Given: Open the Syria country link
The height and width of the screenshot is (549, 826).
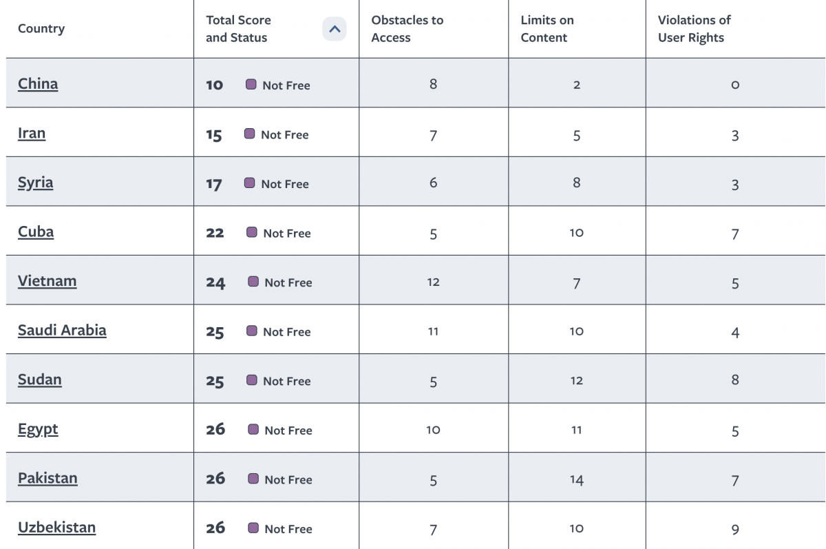Looking at the screenshot, I should click(36, 183).
